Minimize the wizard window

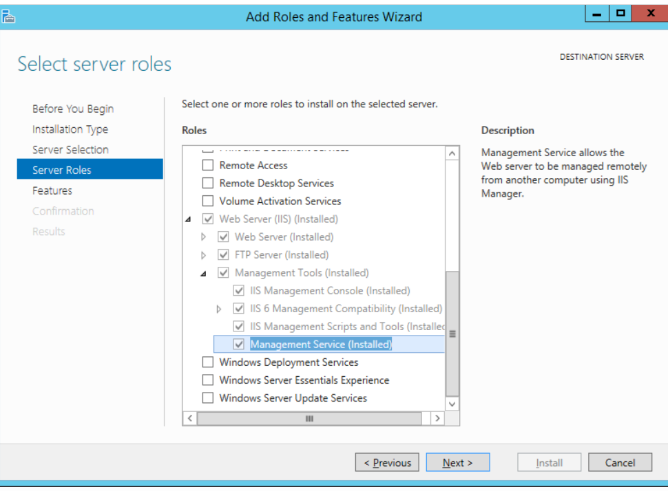596,13
